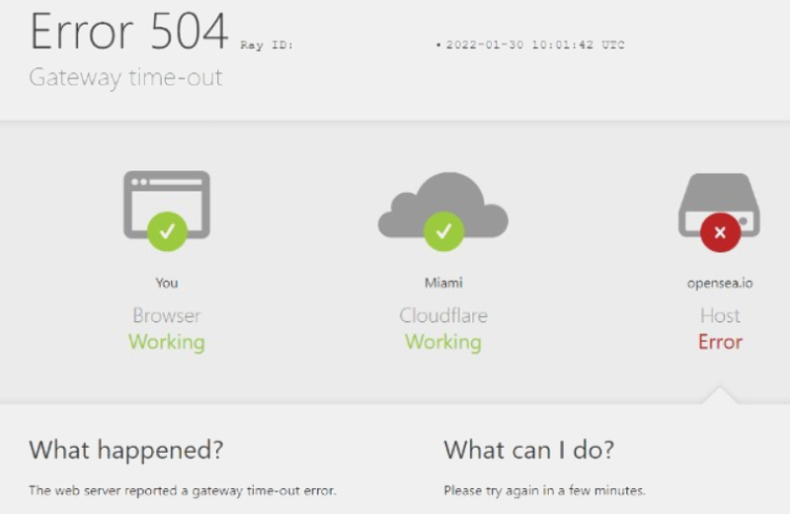790x514 pixels.
Task: Click the pointer triangle below Host Error
Action: click(x=721, y=394)
